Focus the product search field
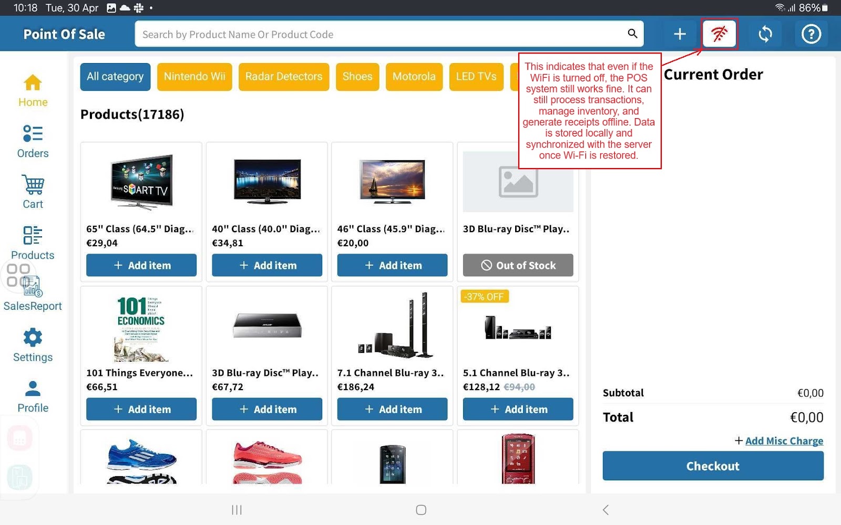Image resolution: width=841 pixels, height=525 pixels. 378,34
